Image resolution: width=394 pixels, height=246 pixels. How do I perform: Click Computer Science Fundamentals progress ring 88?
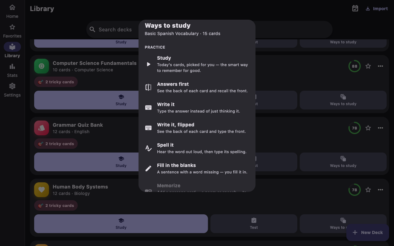355,66
